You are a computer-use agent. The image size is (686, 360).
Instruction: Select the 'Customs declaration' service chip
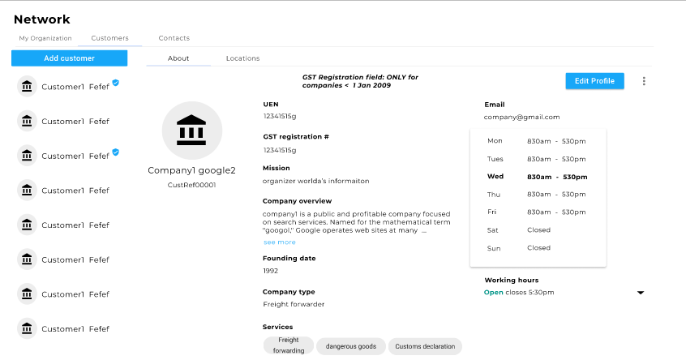click(x=425, y=346)
